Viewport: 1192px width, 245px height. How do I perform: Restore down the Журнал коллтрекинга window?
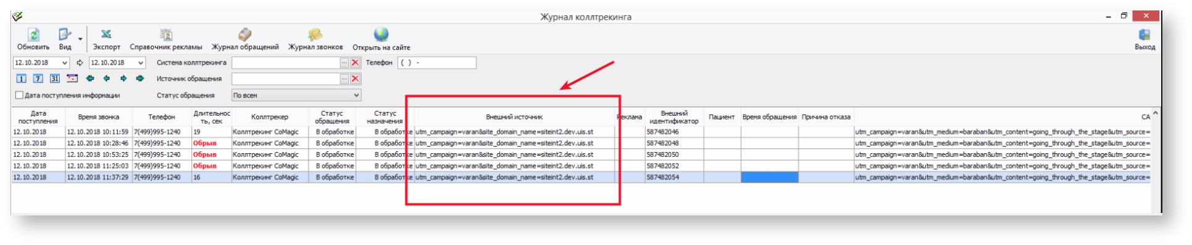(x=1124, y=16)
